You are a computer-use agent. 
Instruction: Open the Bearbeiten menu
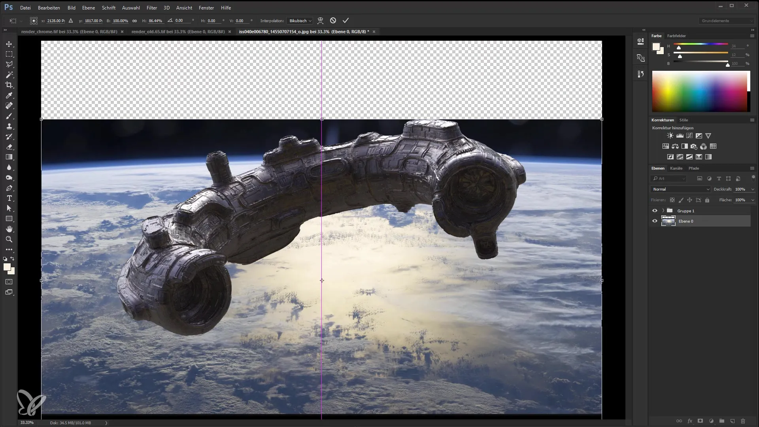point(49,7)
